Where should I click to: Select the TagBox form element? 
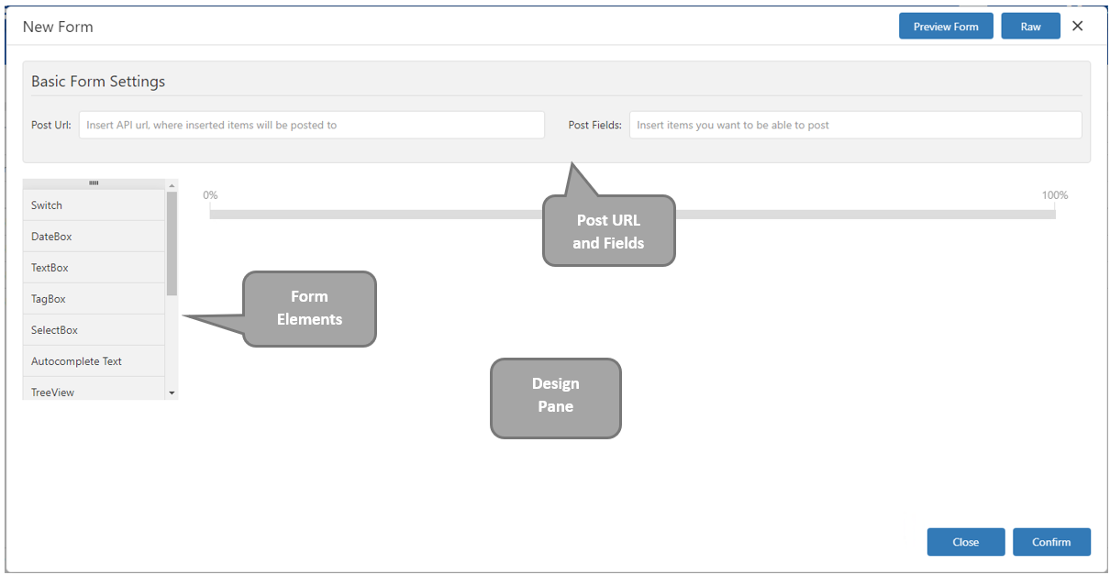click(94, 299)
